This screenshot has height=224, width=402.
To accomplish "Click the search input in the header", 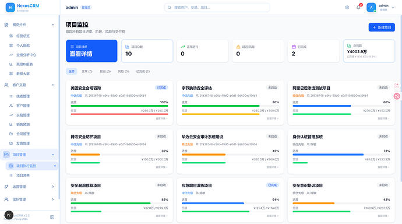I will (217, 8).
